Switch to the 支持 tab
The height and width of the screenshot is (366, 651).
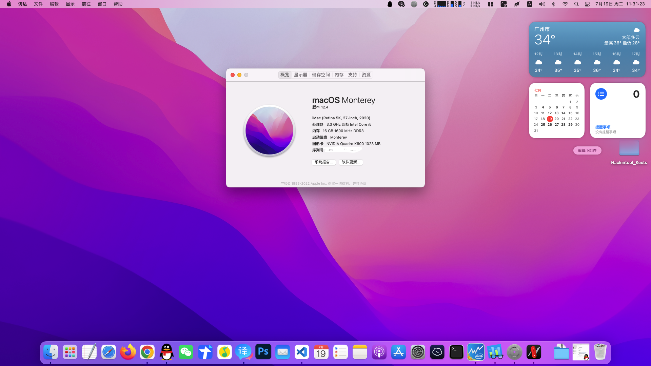353,75
